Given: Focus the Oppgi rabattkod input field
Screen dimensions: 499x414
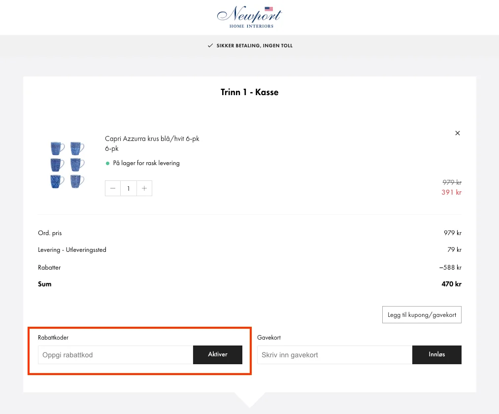Looking at the screenshot, I should click(115, 355).
